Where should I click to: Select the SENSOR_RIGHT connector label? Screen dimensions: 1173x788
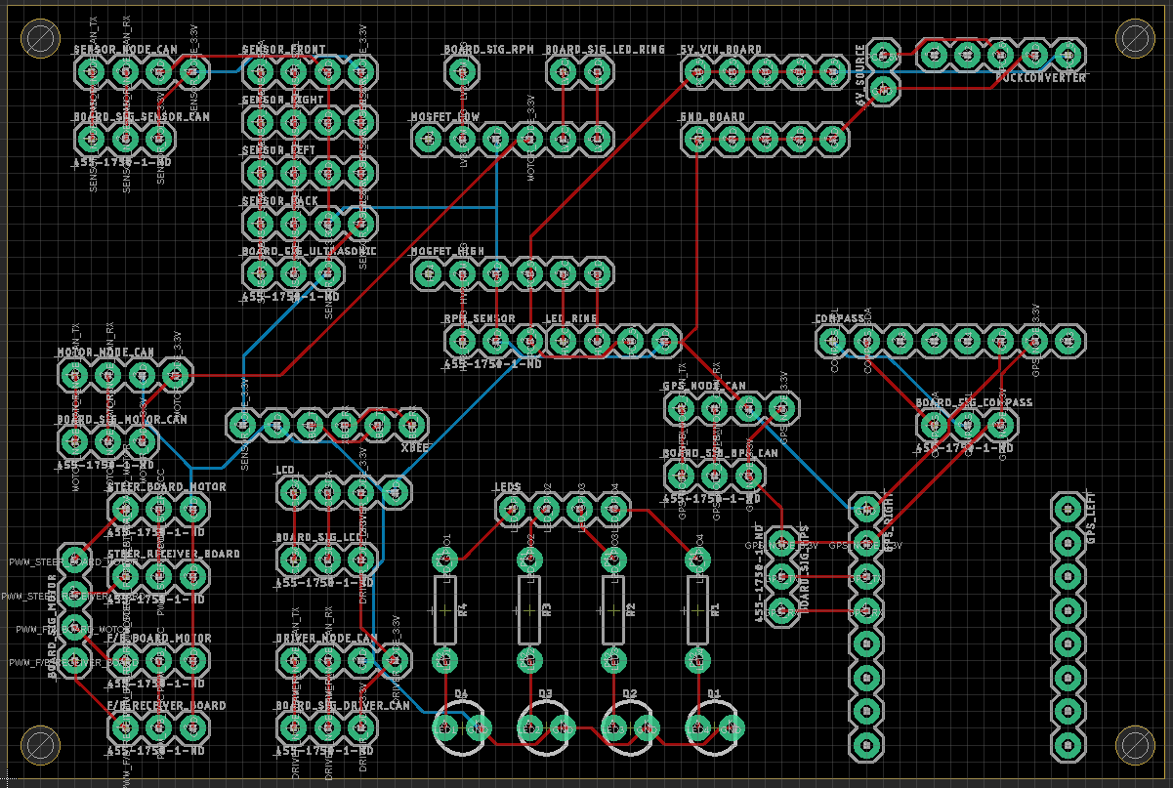coord(282,101)
